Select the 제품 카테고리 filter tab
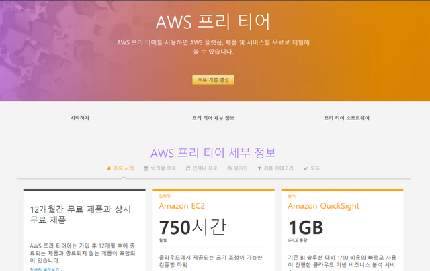 275,168
